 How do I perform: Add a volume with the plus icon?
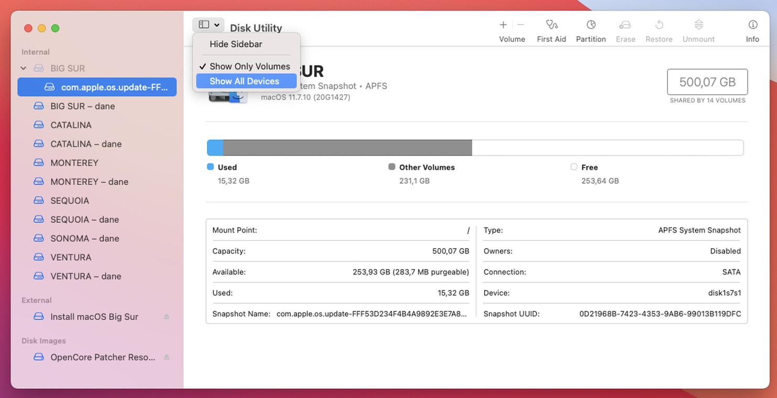tap(503, 25)
